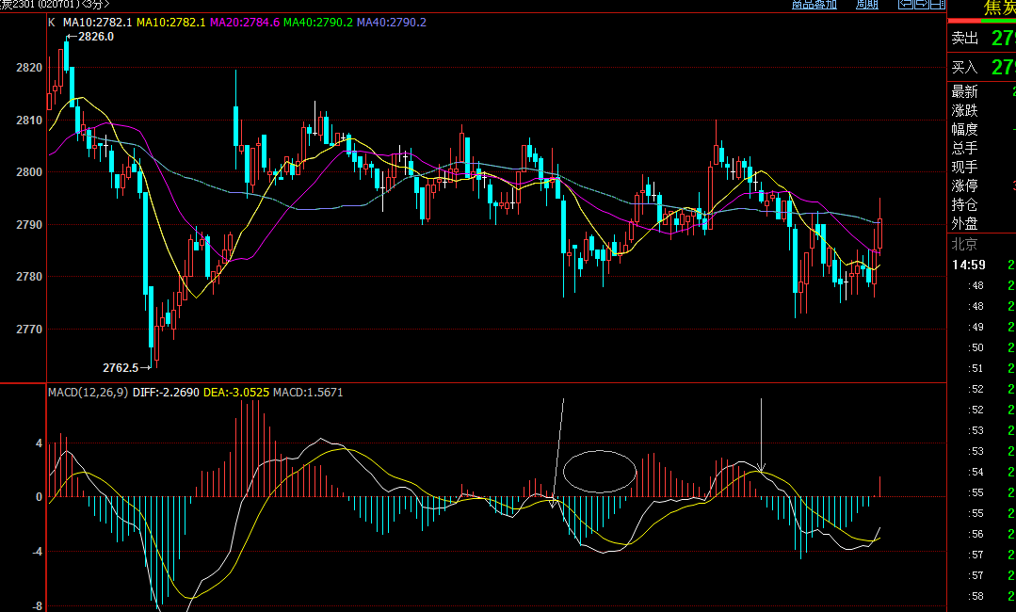The image size is (1016, 612).
Task: Click the red-green buy/sell ratio bar
Action: tap(982, 21)
